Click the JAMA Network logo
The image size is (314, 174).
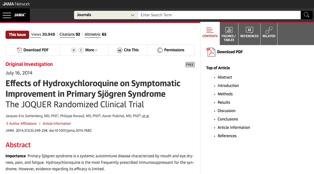click(17, 4)
